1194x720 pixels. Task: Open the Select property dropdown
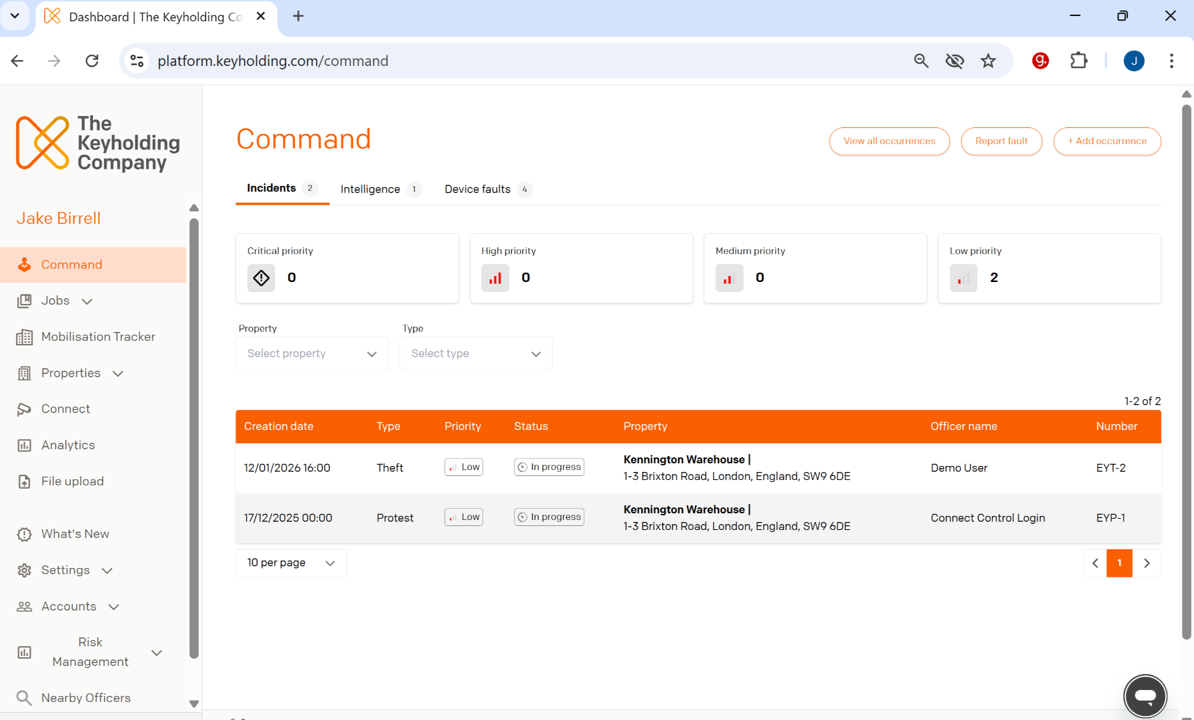tap(312, 354)
